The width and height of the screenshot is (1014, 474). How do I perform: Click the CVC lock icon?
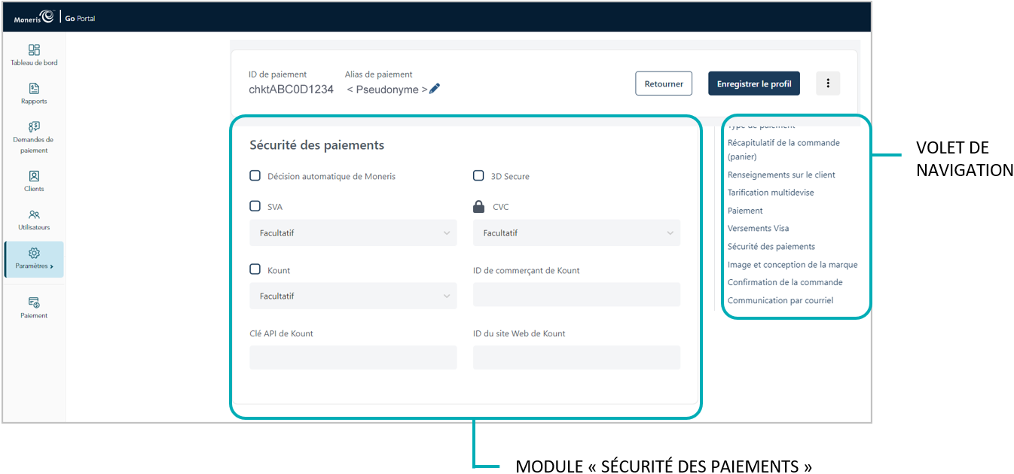point(479,207)
